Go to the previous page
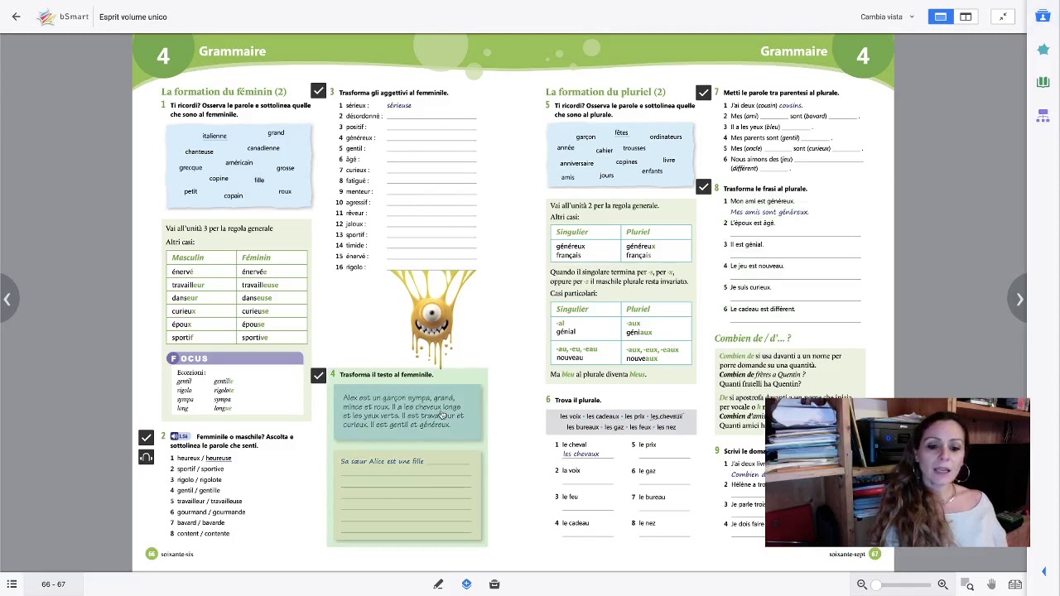 tap(7, 299)
